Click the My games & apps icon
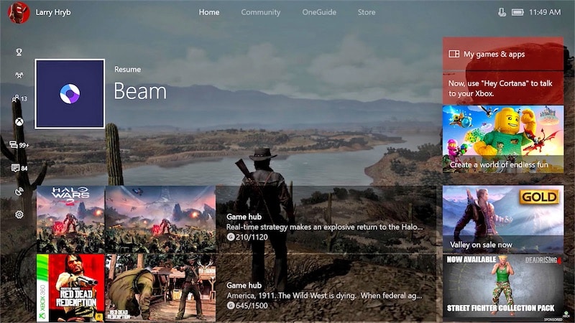 pos(454,54)
